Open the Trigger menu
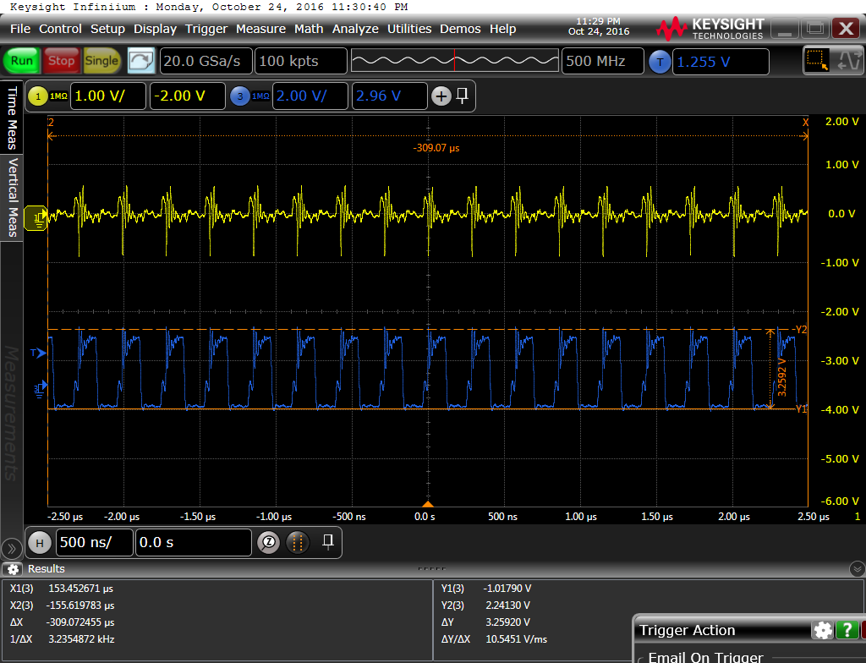Screen dimensions: 866x663 [x=206, y=29]
